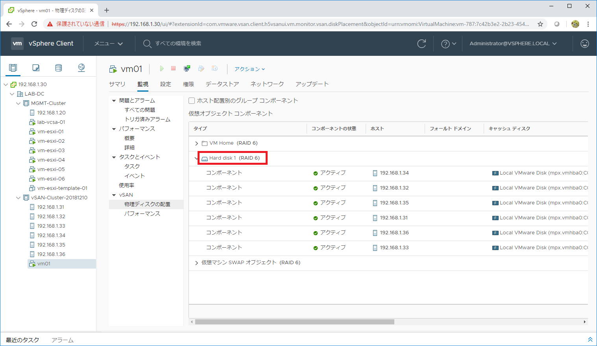Collapse the Hard disk 1 (RAID 6) row
597x346 pixels.
pos(196,158)
